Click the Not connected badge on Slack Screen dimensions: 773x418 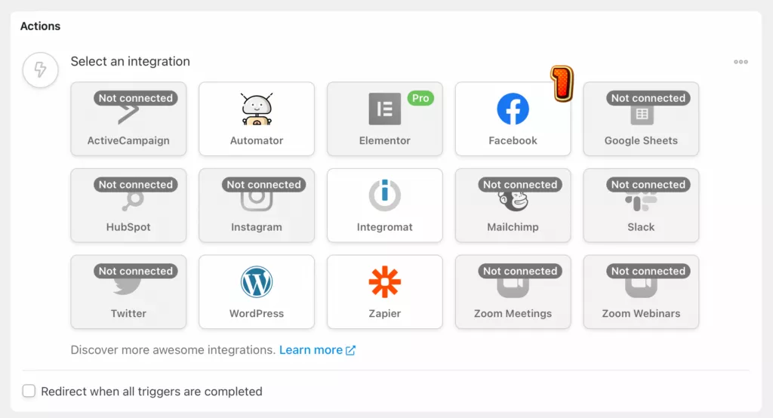tap(648, 184)
